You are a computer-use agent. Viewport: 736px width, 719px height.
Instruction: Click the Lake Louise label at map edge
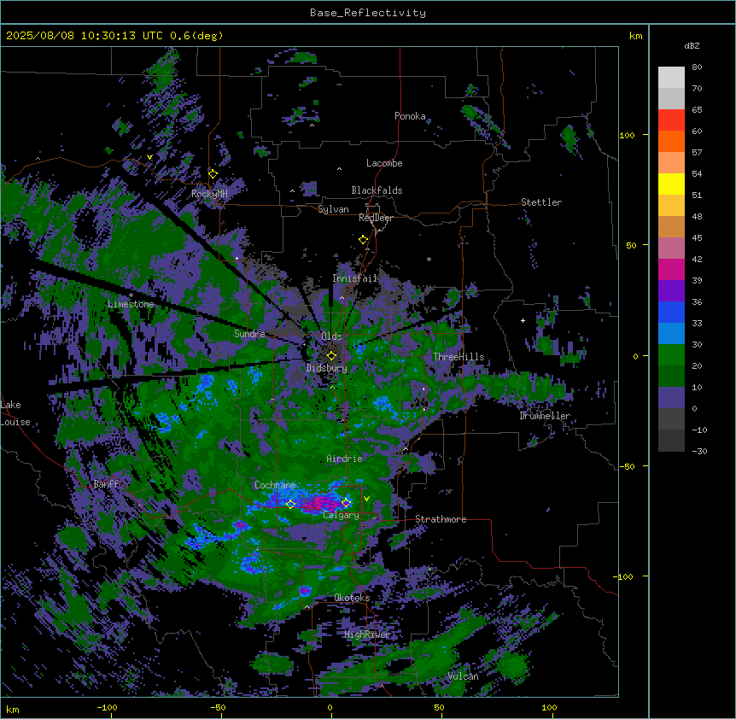pos(15,413)
